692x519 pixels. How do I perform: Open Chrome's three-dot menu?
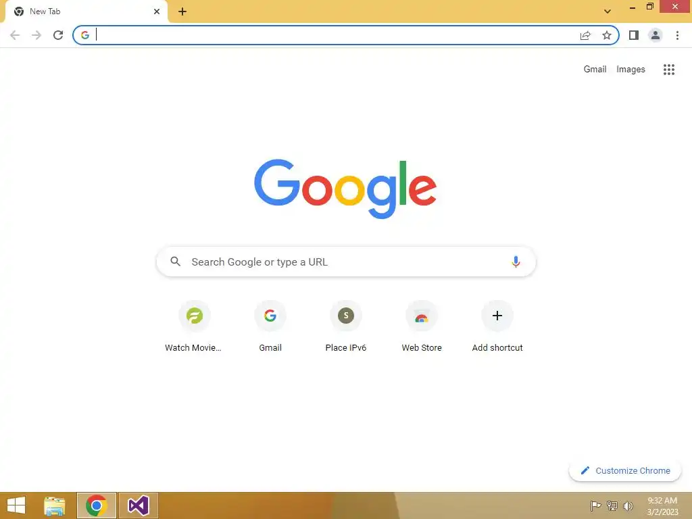point(677,35)
